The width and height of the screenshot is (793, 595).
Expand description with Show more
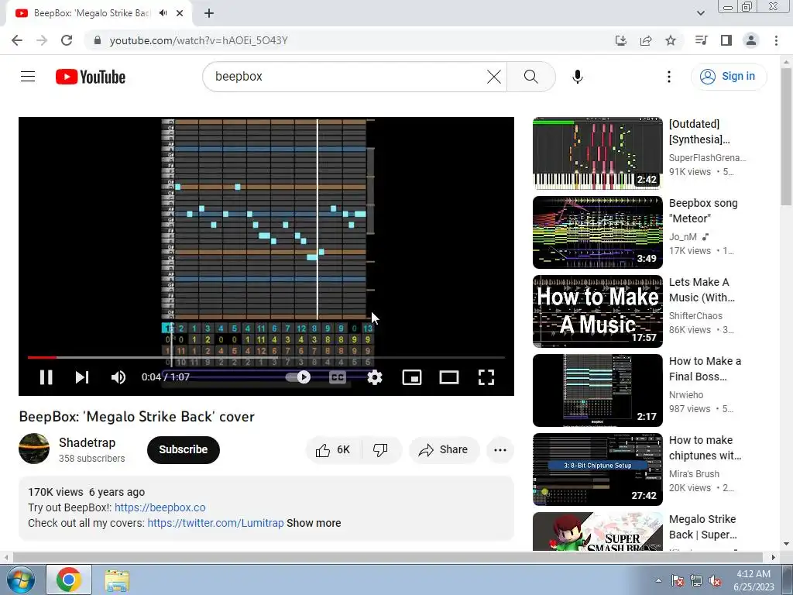[x=314, y=523]
